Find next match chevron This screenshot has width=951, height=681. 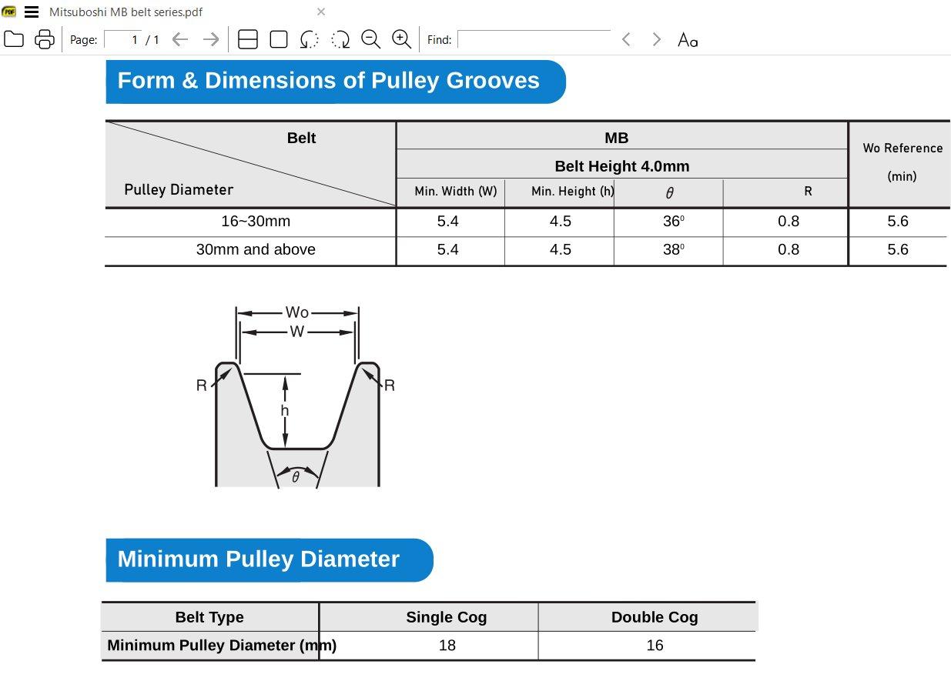point(656,39)
